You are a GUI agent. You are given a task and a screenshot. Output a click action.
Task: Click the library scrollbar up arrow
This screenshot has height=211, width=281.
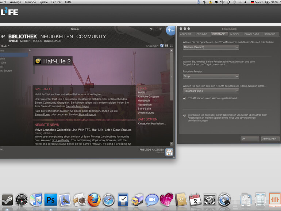(172, 50)
